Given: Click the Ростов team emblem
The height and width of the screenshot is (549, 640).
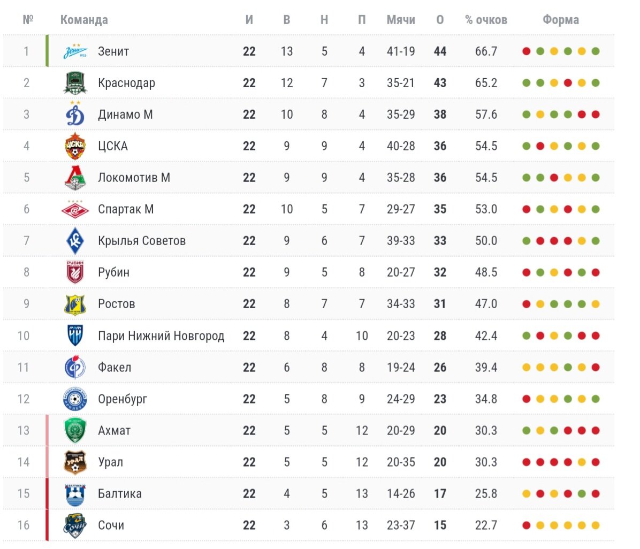Looking at the screenshot, I should click(x=75, y=304).
